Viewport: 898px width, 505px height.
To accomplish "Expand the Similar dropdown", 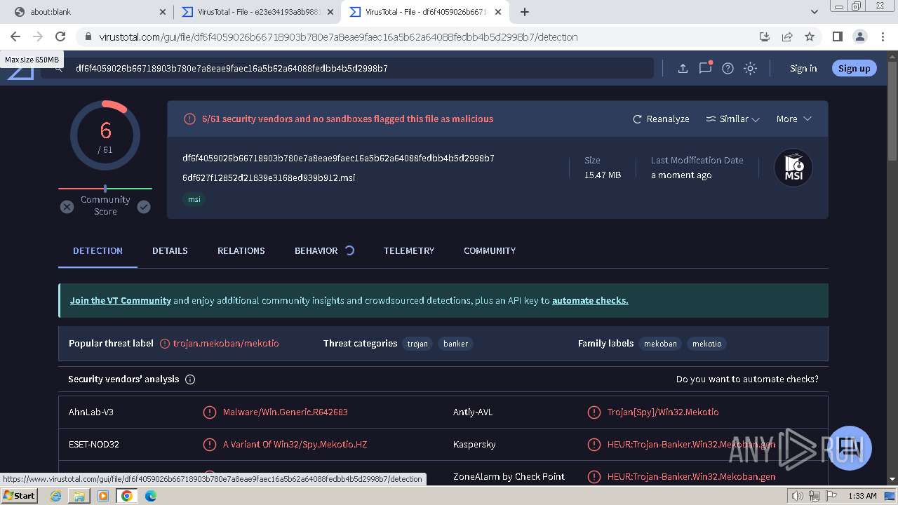I will [x=732, y=119].
